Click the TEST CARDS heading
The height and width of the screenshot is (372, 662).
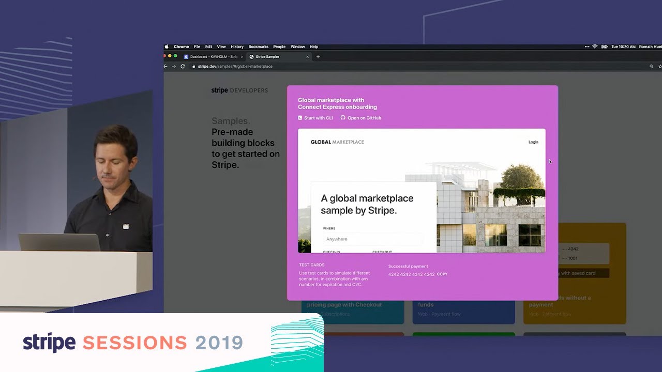312,265
